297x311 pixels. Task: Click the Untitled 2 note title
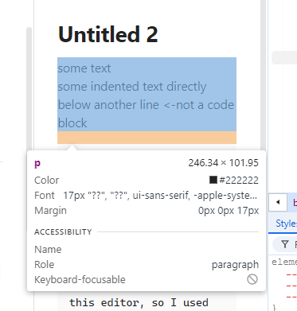coord(108,34)
